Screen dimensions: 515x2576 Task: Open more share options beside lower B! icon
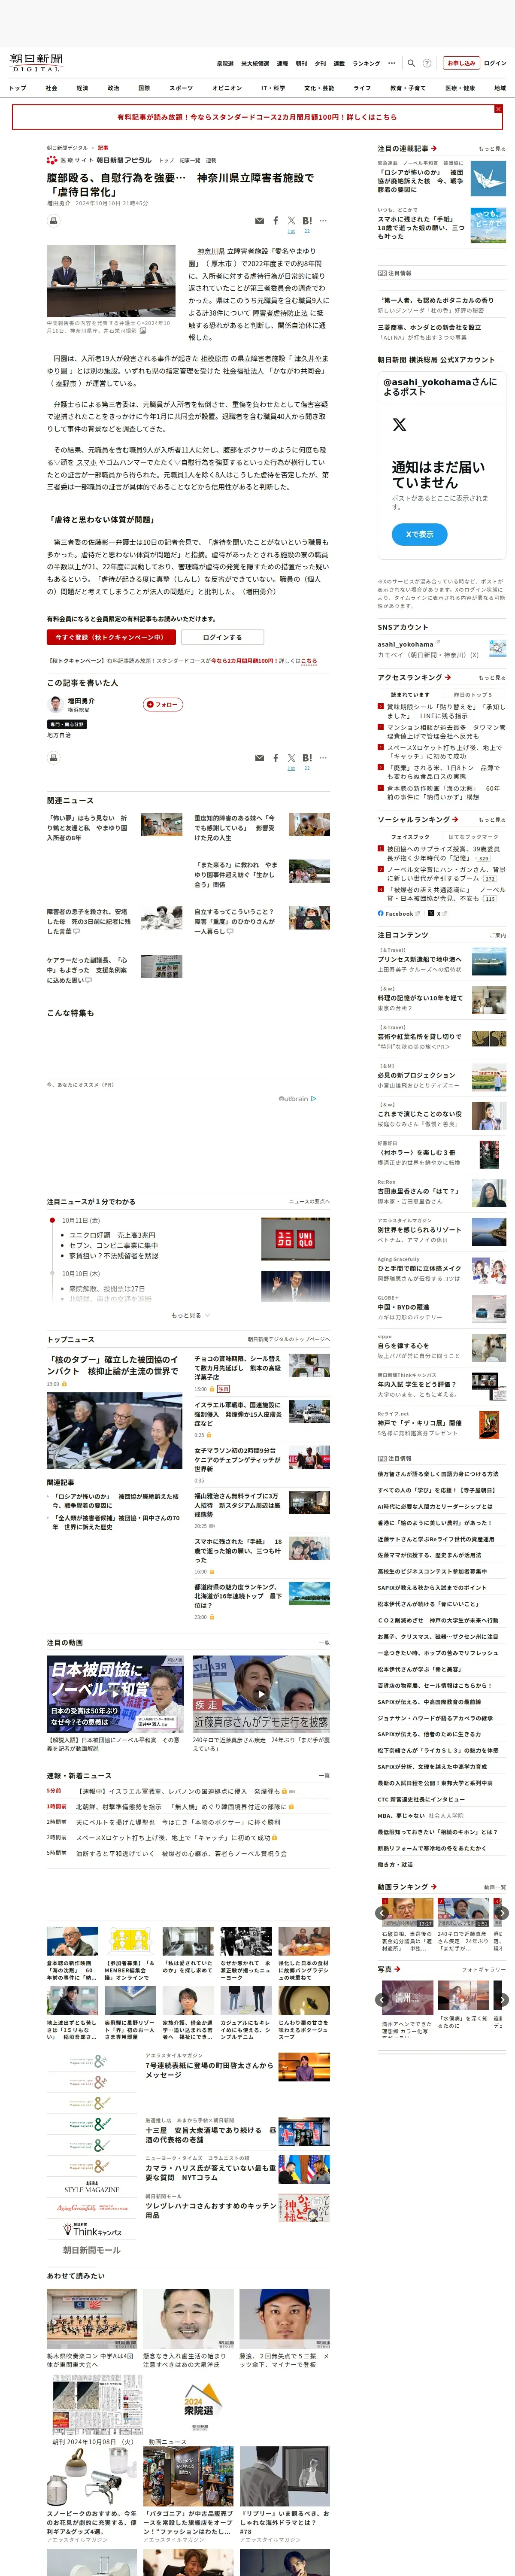point(323,758)
